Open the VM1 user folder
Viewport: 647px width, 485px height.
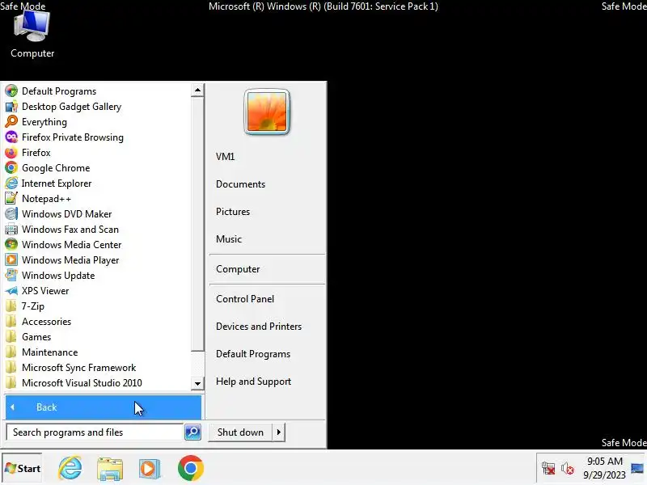pyautogui.click(x=226, y=157)
